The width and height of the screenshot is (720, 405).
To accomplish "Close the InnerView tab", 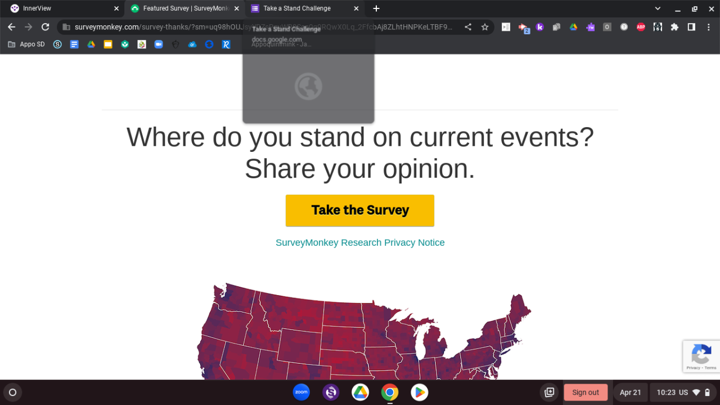I will (116, 8).
